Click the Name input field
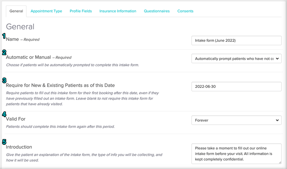287x169 pixels. 236,40
